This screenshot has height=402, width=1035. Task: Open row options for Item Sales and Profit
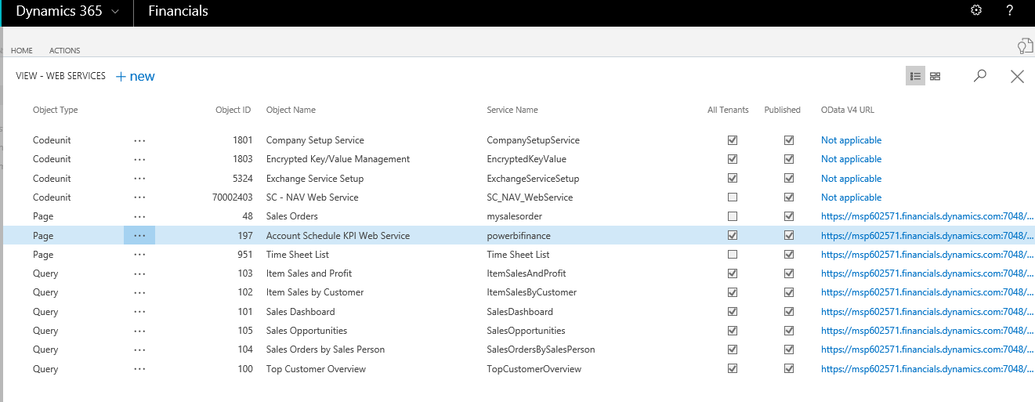(139, 273)
